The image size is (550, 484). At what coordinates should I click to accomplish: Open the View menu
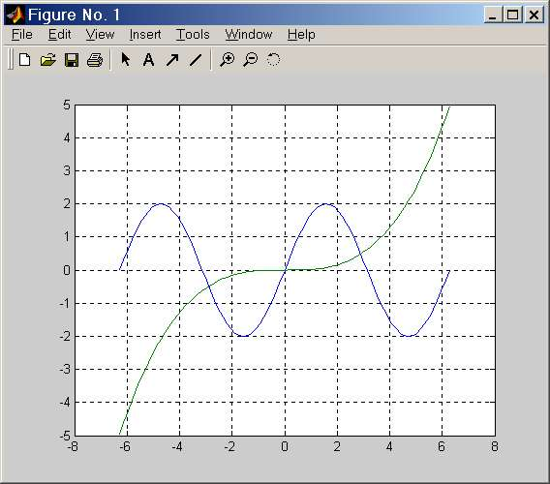click(100, 35)
